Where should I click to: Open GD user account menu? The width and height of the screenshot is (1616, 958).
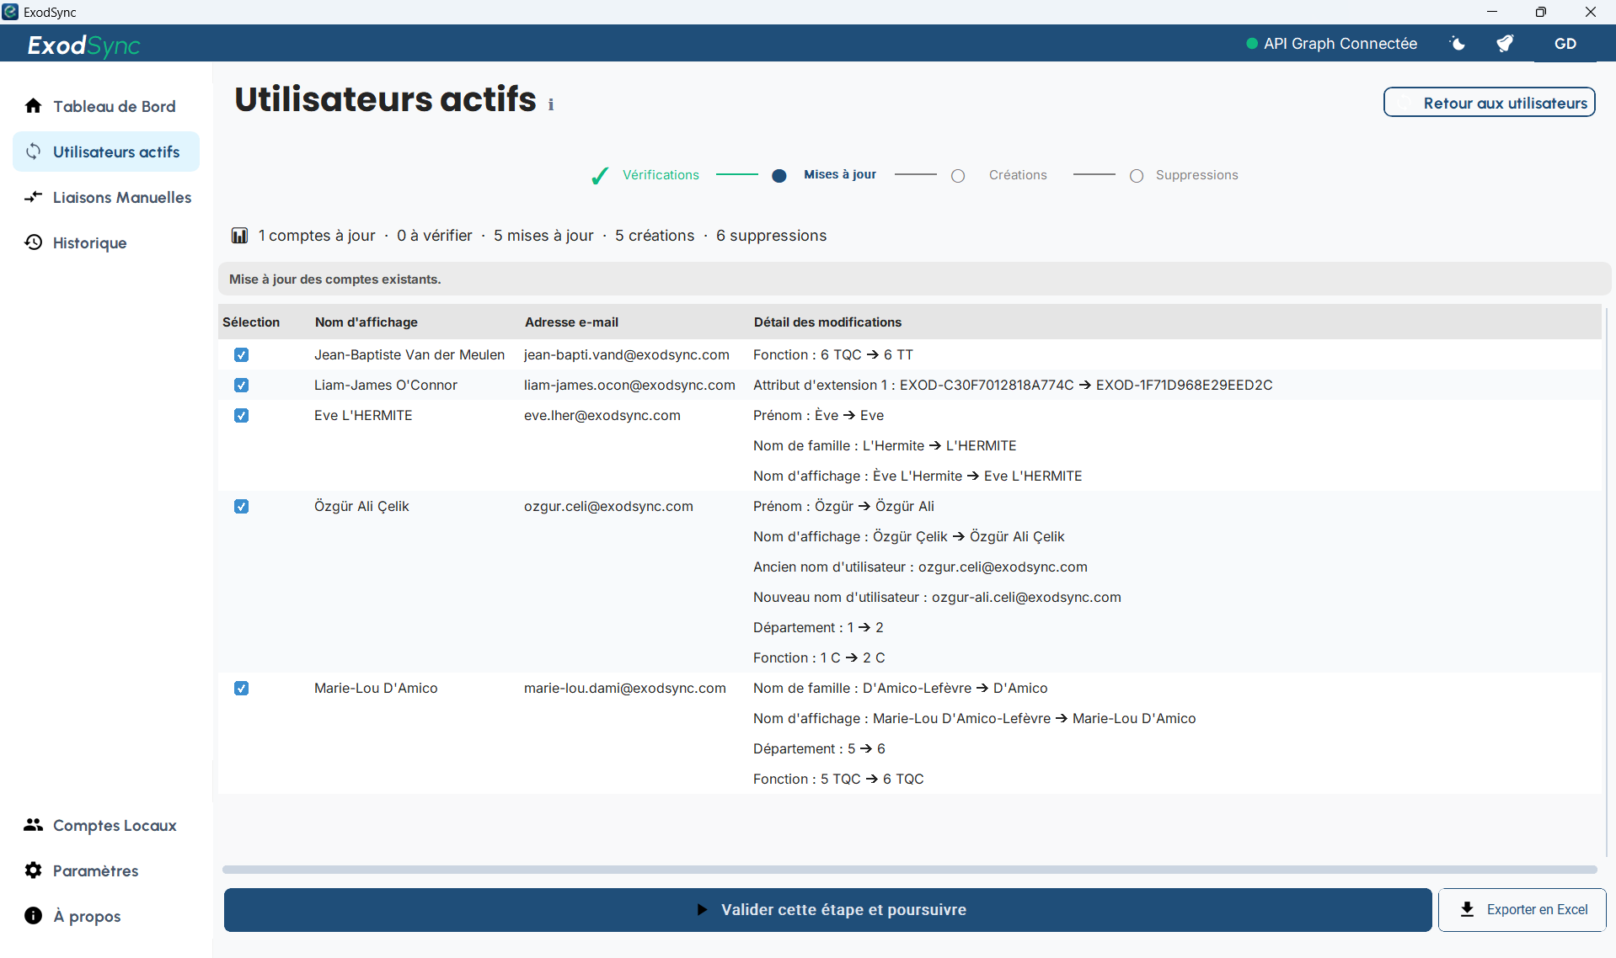[1565, 44]
